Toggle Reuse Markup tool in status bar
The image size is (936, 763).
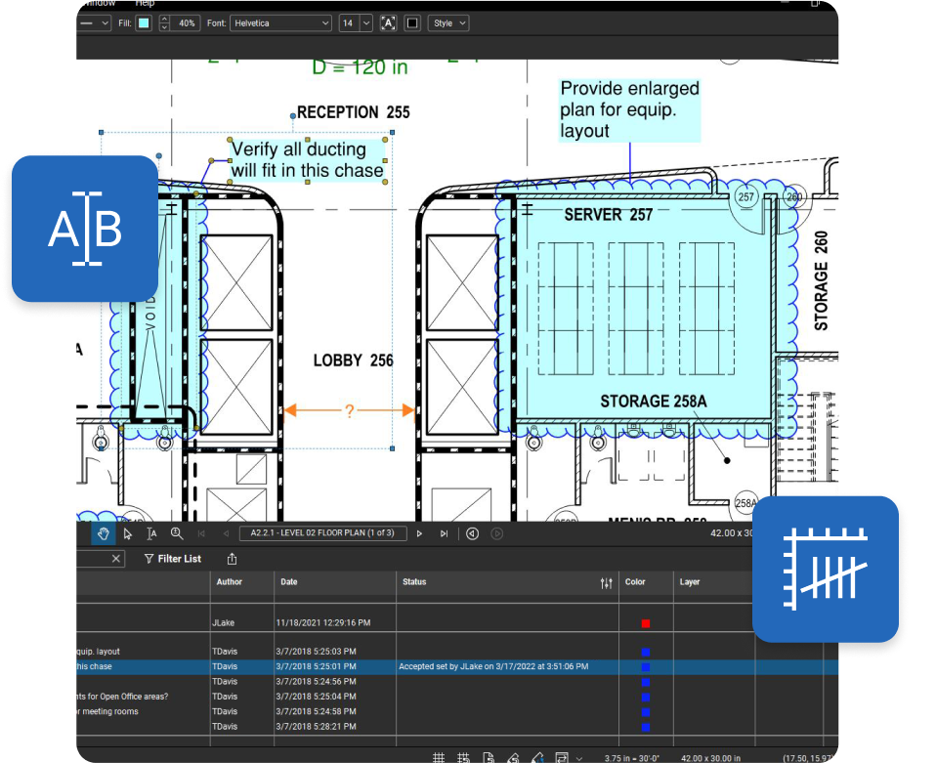[537, 758]
